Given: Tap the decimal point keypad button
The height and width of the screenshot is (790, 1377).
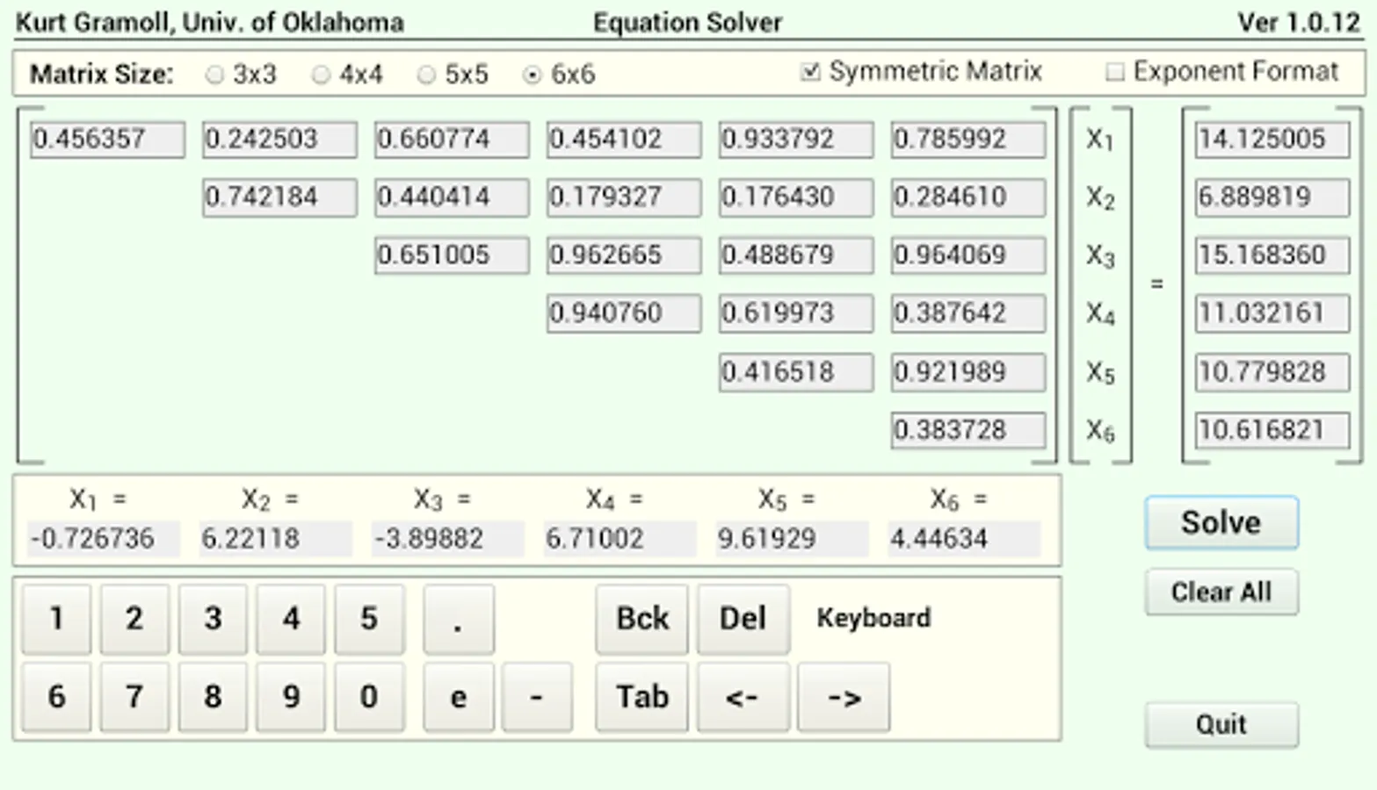Looking at the screenshot, I should pyautogui.click(x=459, y=620).
